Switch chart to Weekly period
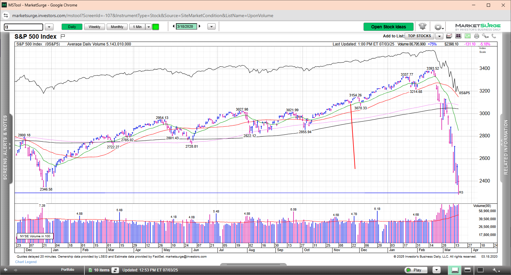The height and width of the screenshot is (275, 511). tap(94, 27)
